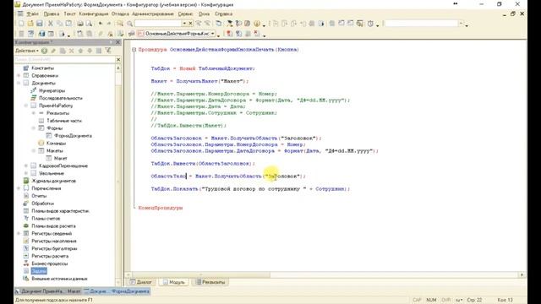The width and height of the screenshot is (541, 304).
Task: Switch to the Реквизиты tab at editor bottom
Action: point(210,282)
